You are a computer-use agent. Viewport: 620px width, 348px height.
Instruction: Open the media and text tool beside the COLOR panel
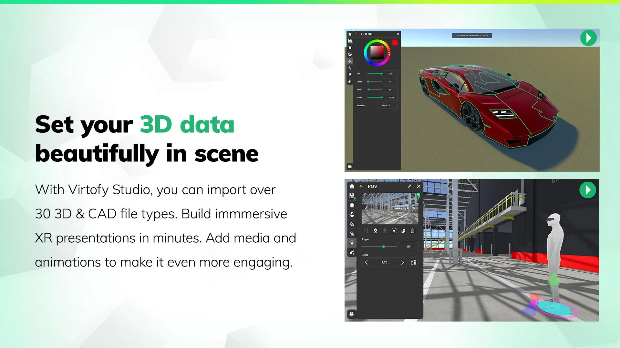(x=350, y=82)
